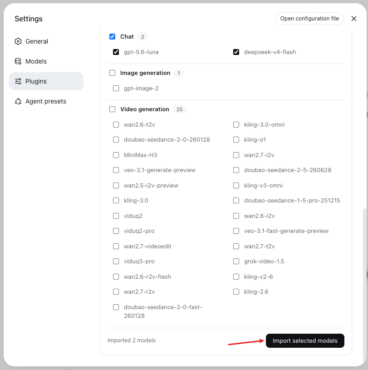Uncheck the gpt-5.6-luna model
Image resolution: width=368 pixels, height=370 pixels.
click(116, 52)
